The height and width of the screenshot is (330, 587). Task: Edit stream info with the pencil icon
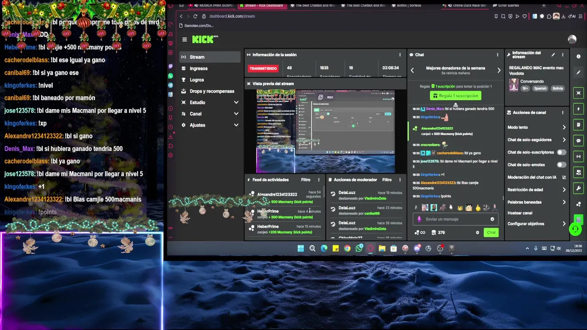(553, 55)
